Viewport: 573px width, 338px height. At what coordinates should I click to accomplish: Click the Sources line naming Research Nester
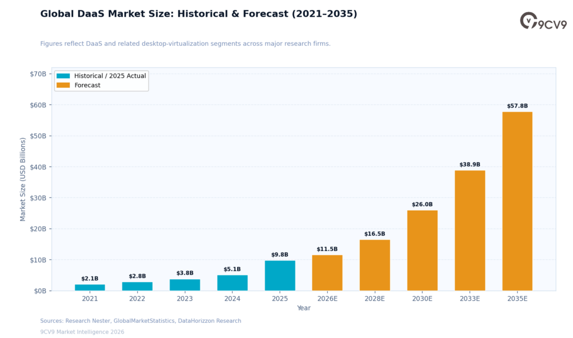[x=140, y=321]
